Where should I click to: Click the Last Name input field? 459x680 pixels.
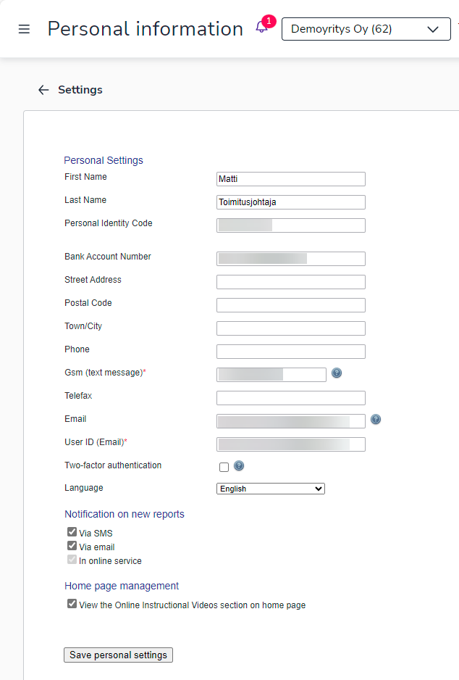click(291, 202)
